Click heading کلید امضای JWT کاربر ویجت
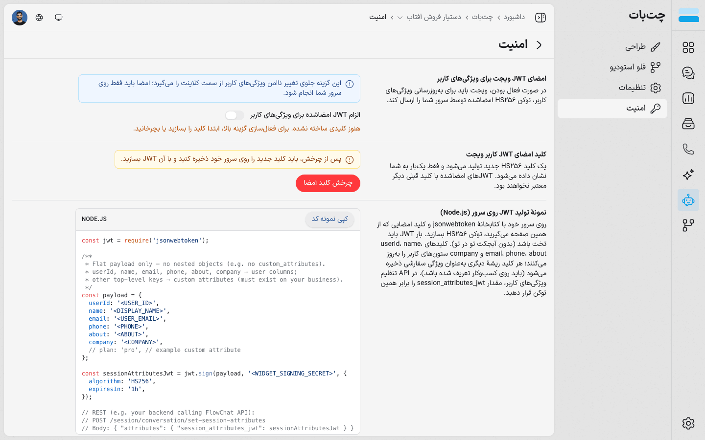Viewport: 705px width, 440px height. [x=506, y=154]
